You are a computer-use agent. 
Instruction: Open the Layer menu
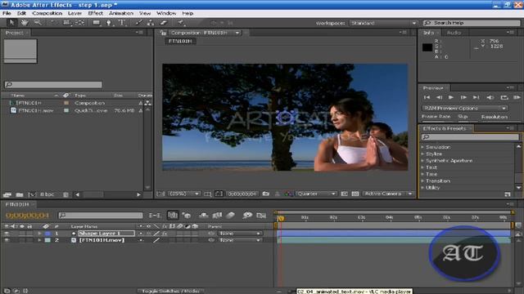click(x=75, y=13)
